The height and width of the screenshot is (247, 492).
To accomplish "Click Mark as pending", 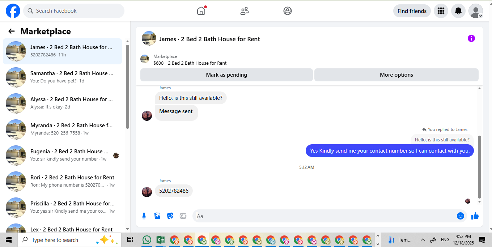I will [226, 75].
